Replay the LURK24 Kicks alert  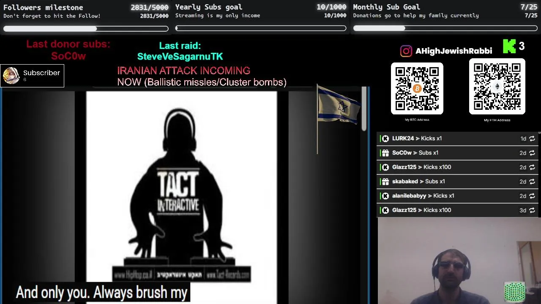tap(532, 138)
